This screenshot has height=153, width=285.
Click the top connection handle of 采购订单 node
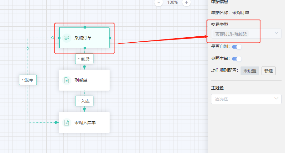pos(85,28)
